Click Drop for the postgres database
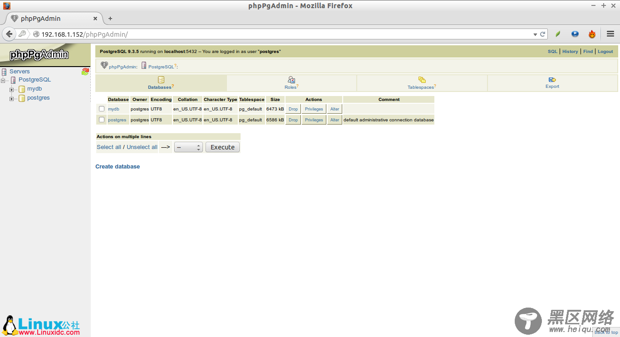 (x=293, y=120)
